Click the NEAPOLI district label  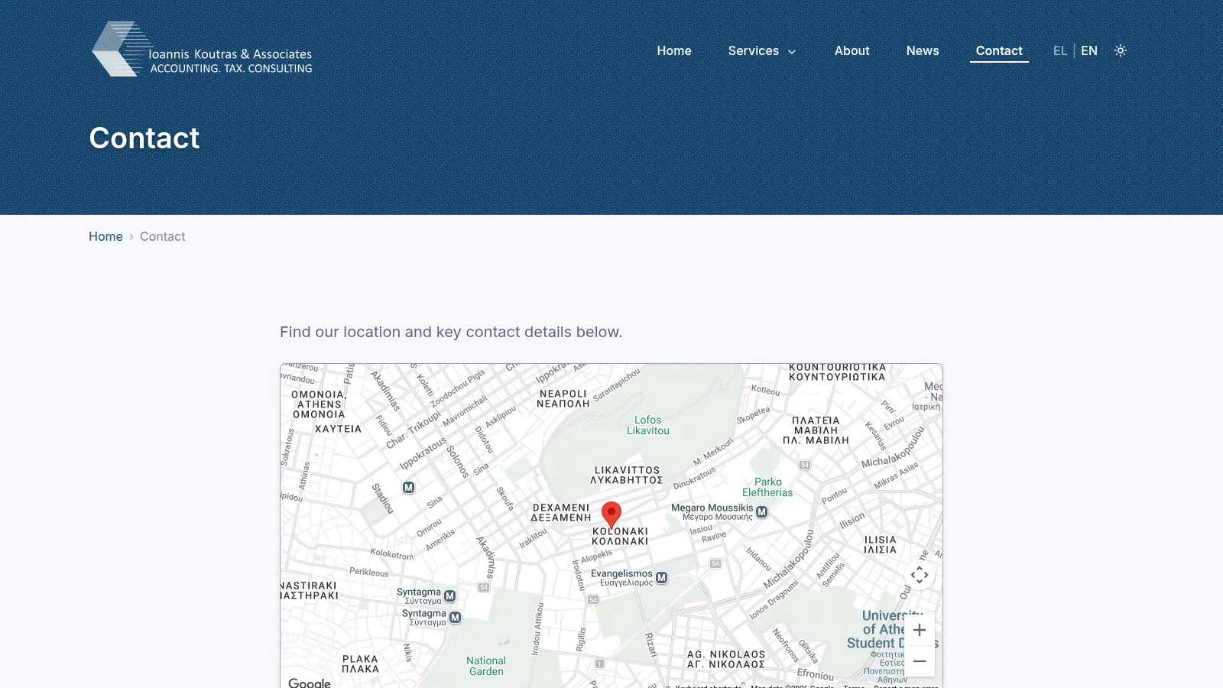(563, 398)
